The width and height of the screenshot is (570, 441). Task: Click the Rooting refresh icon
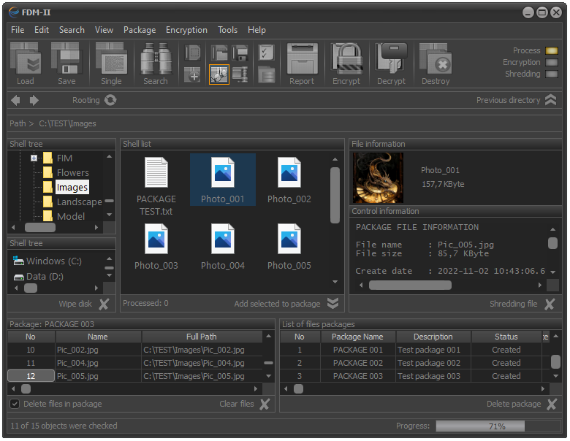point(110,100)
